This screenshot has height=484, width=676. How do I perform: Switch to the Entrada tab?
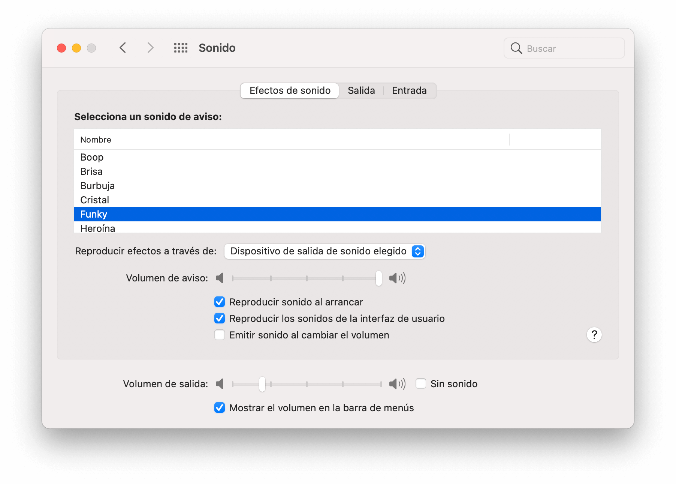(x=409, y=90)
